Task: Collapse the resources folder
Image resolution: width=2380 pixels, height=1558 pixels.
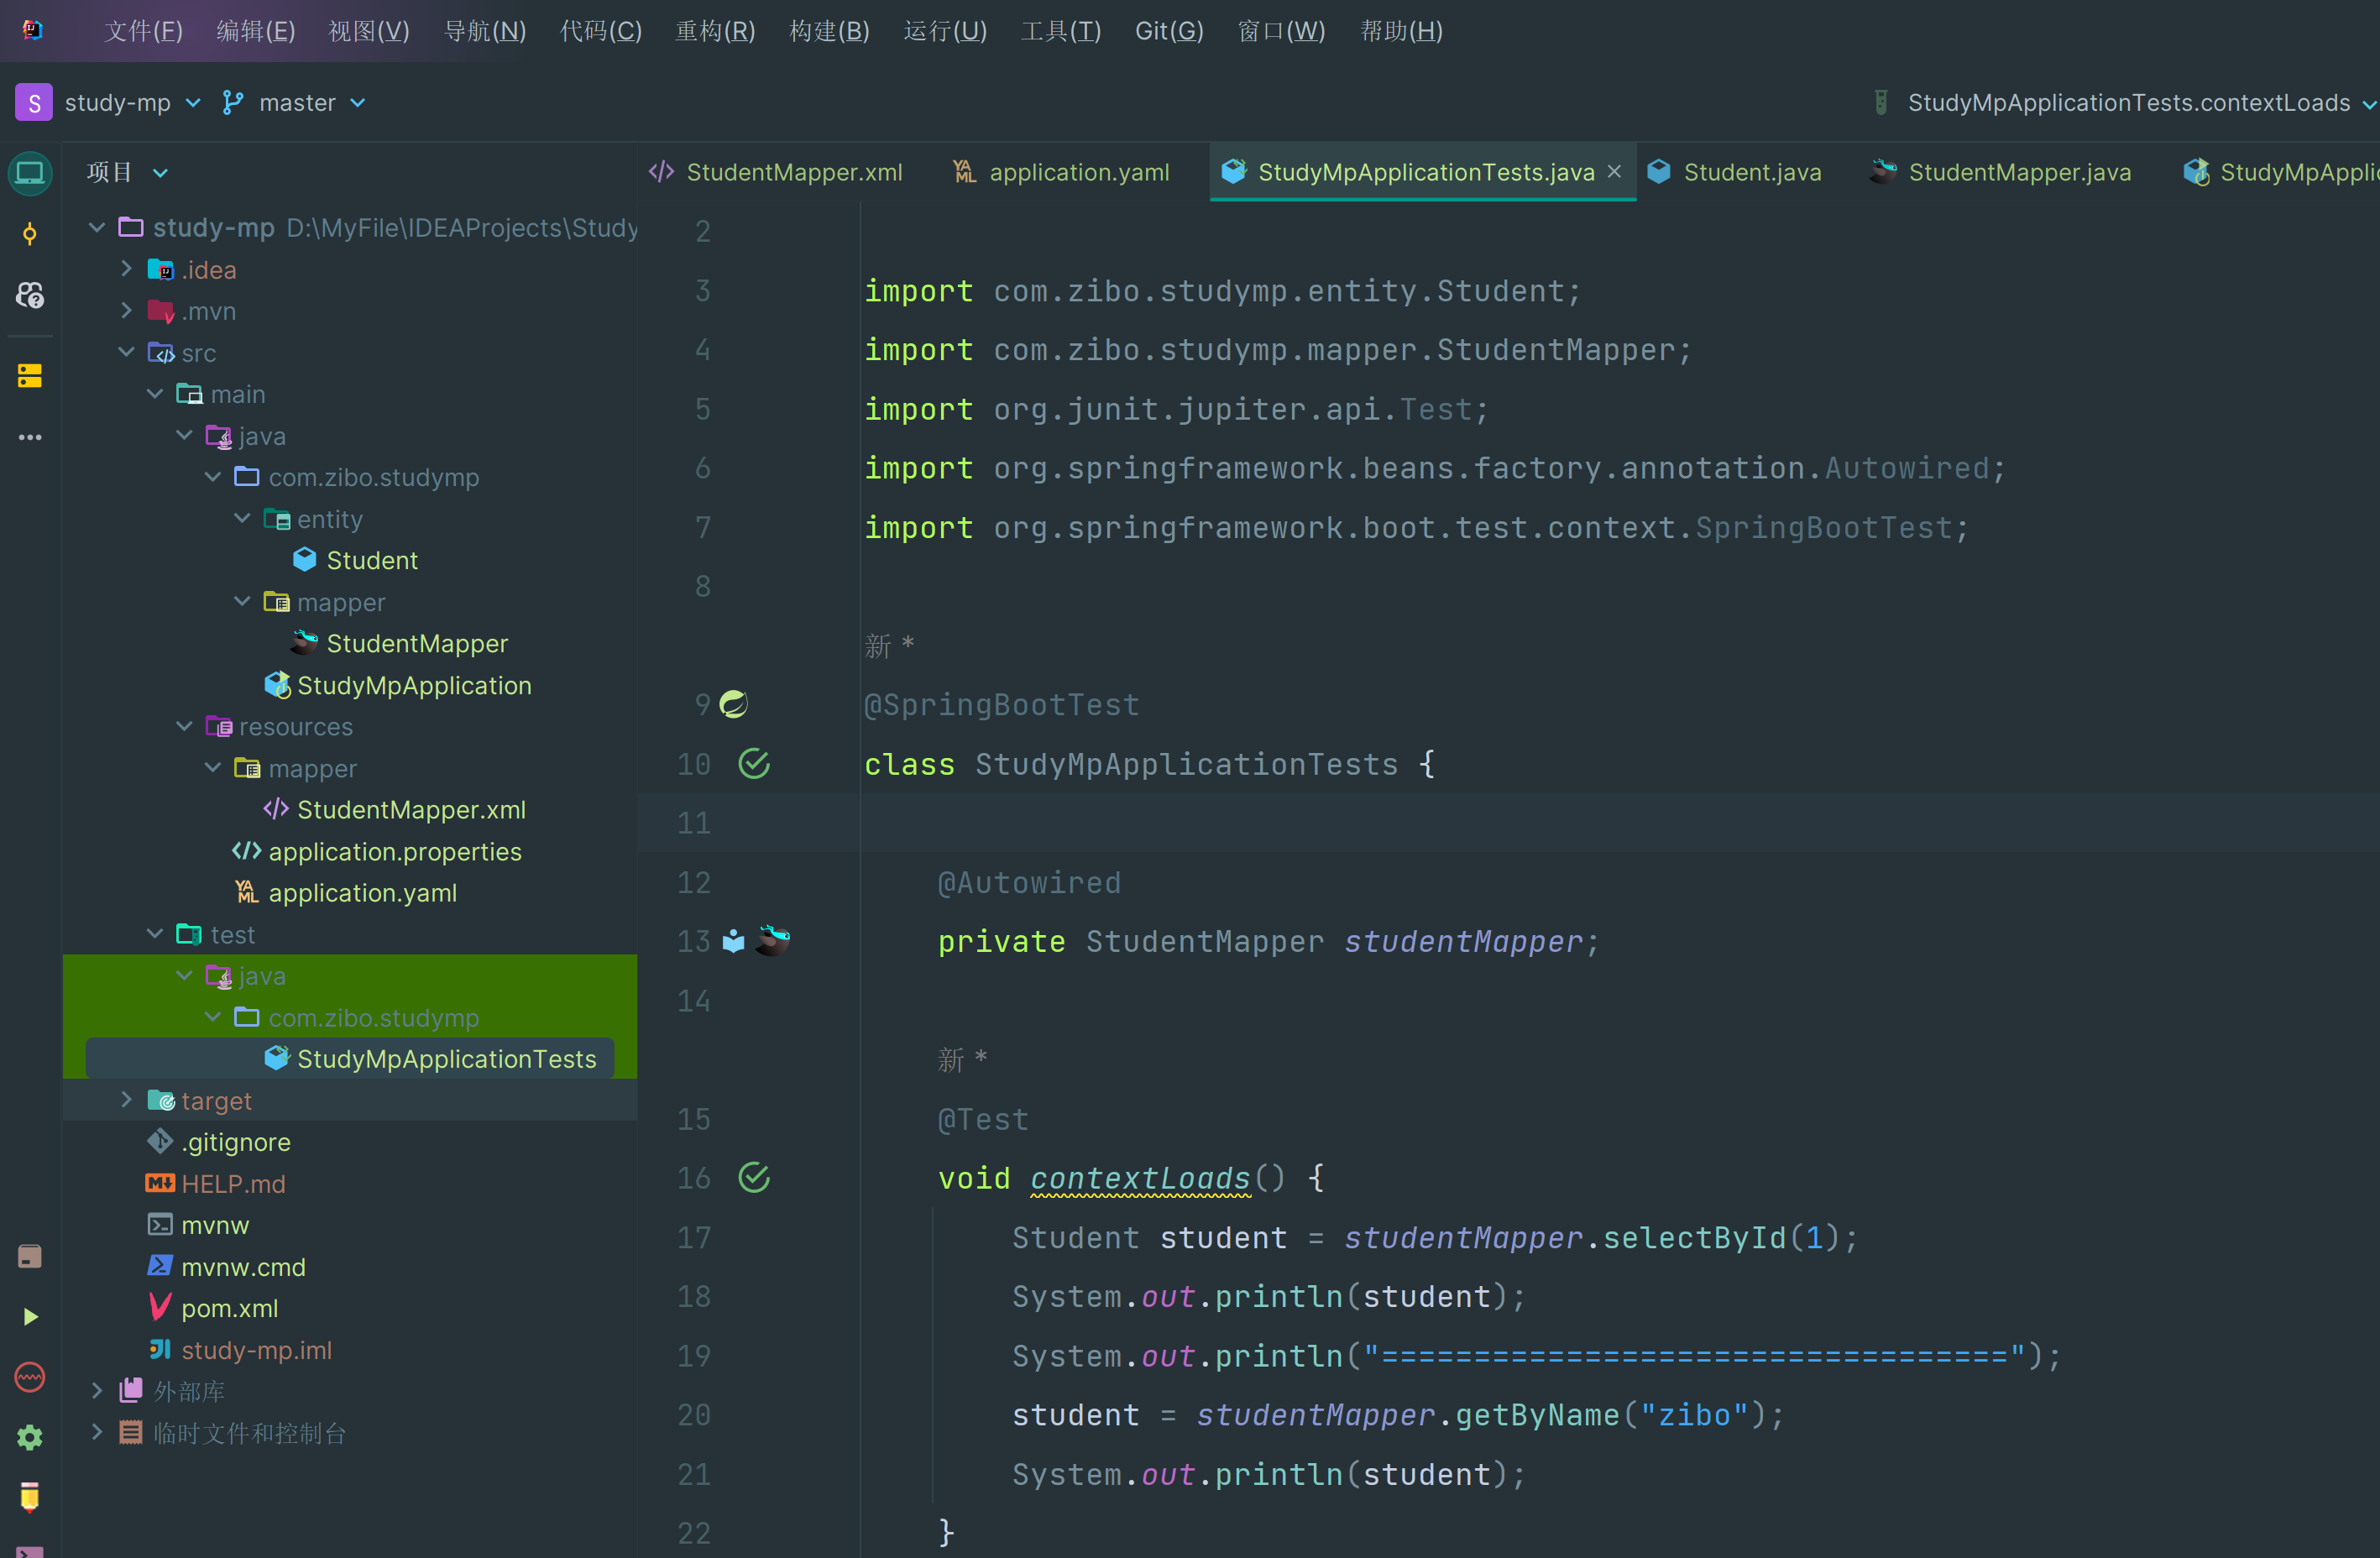Action: [184, 726]
